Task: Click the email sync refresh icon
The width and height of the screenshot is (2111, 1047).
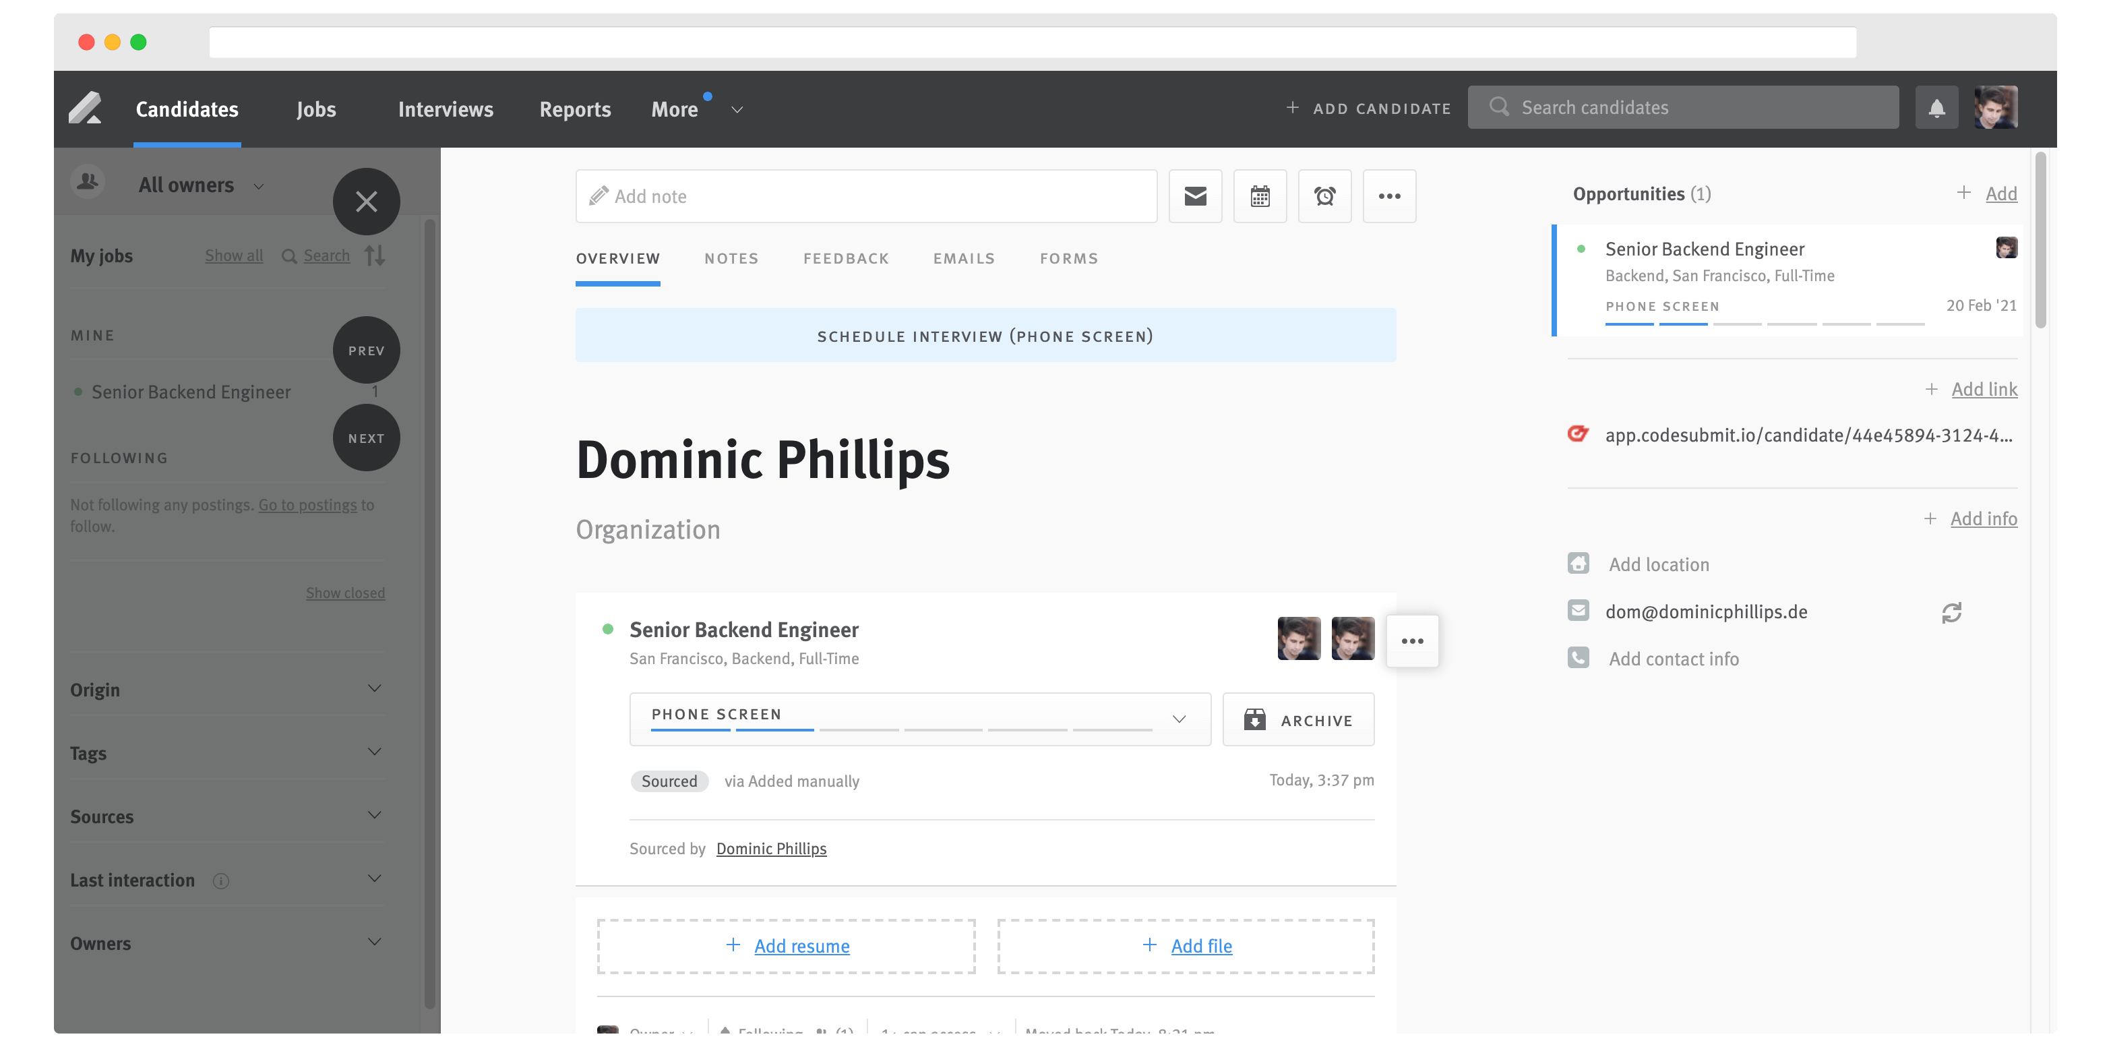Action: pos(1951,612)
